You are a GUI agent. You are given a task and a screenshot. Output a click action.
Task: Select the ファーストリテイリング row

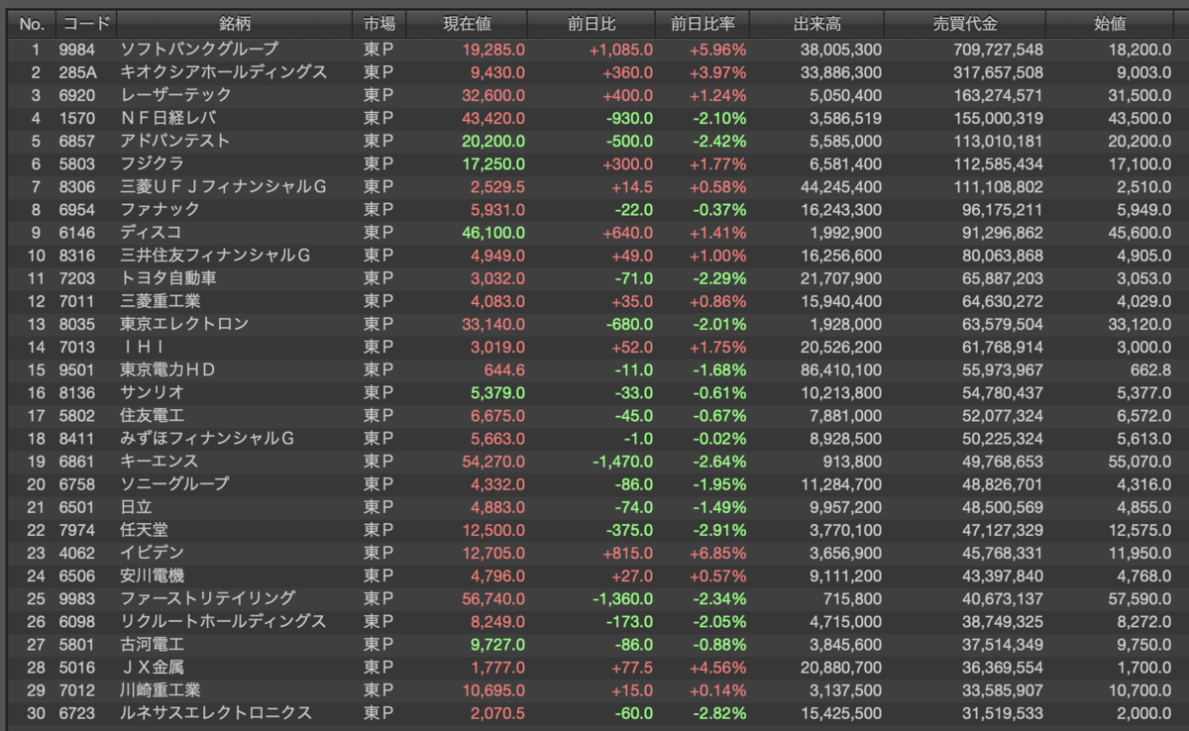[596, 598]
